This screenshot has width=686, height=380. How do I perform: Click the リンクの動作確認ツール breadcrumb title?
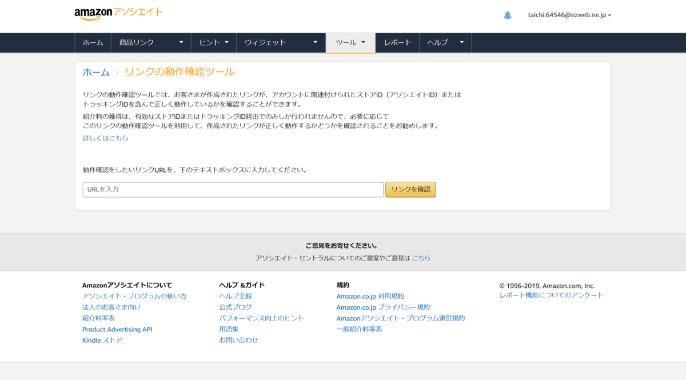[180, 72]
